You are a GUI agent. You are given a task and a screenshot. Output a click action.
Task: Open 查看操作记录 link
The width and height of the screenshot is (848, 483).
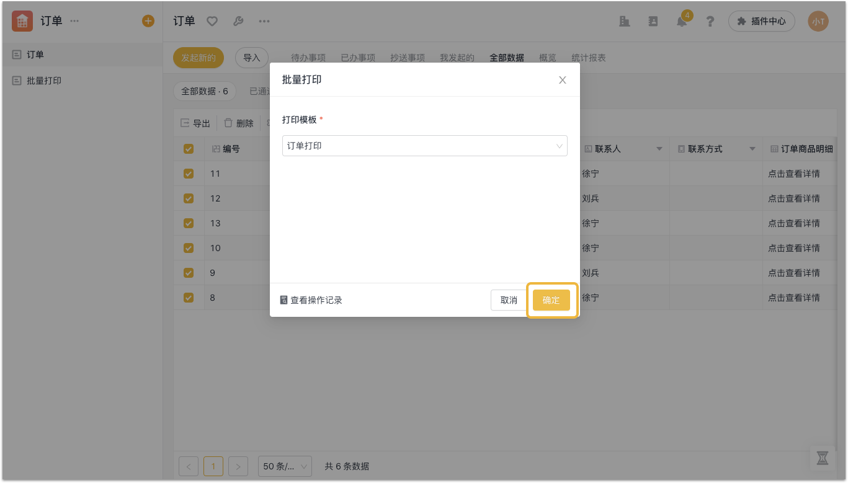(311, 300)
